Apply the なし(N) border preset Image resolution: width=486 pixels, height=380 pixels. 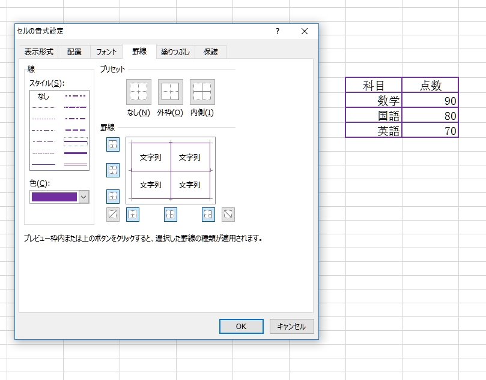click(139, 92)
